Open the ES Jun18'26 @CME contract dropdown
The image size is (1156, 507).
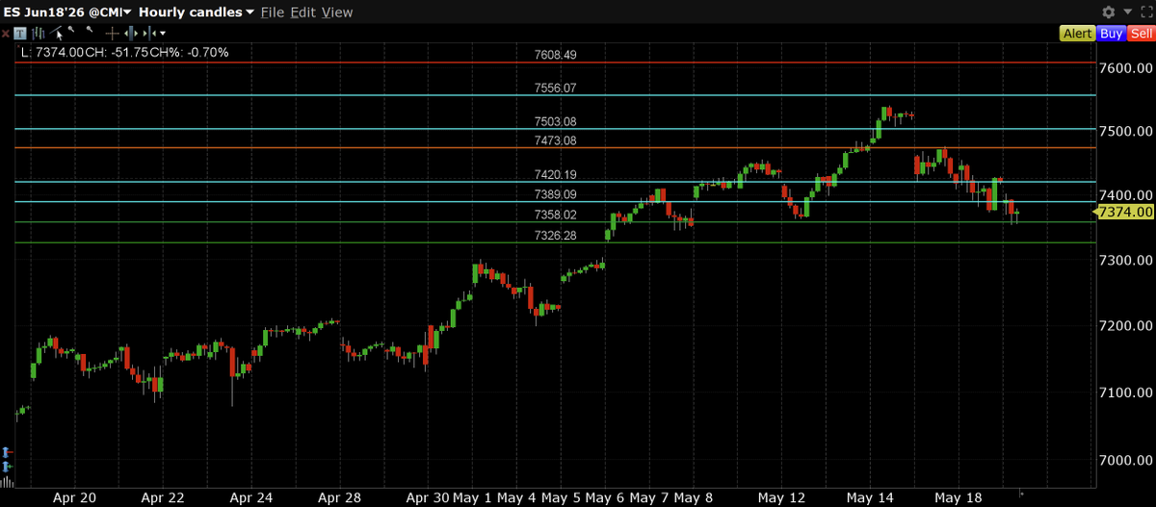[x=67, y=13]
